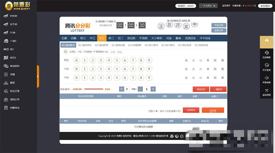Switch to the 五星 tab
This screenshot has width=275, height=153.
tap(64, 38)
